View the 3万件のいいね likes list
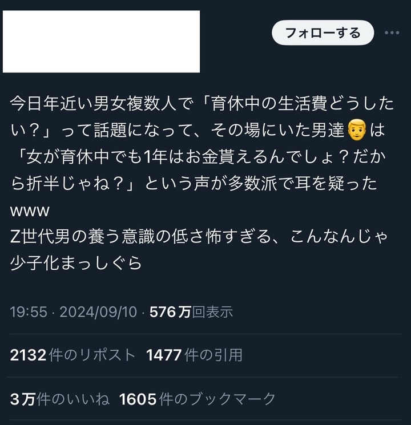The image size is (411, 425). click(x=60, y=399)
